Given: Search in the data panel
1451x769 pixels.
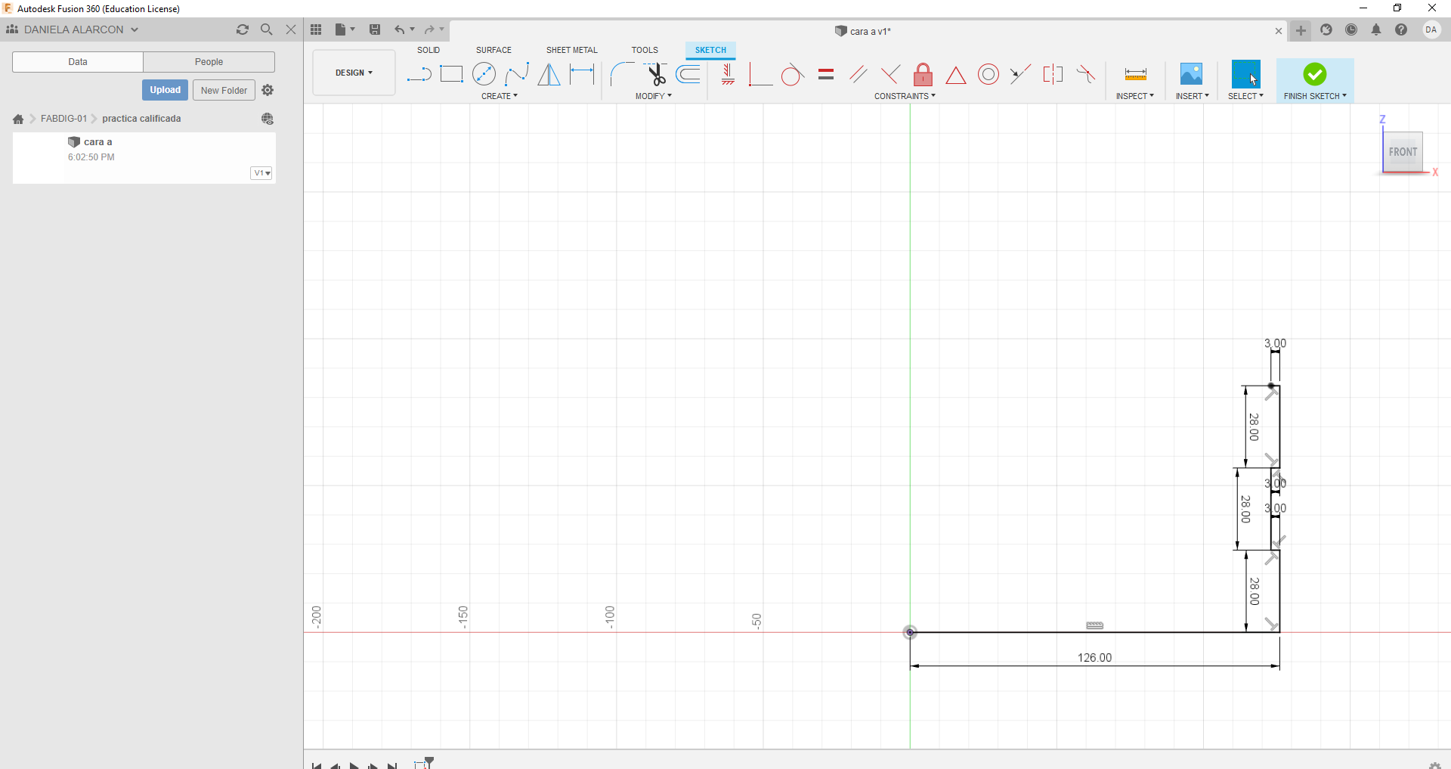Looking at the screenshot, I should (x=266, y=29).
